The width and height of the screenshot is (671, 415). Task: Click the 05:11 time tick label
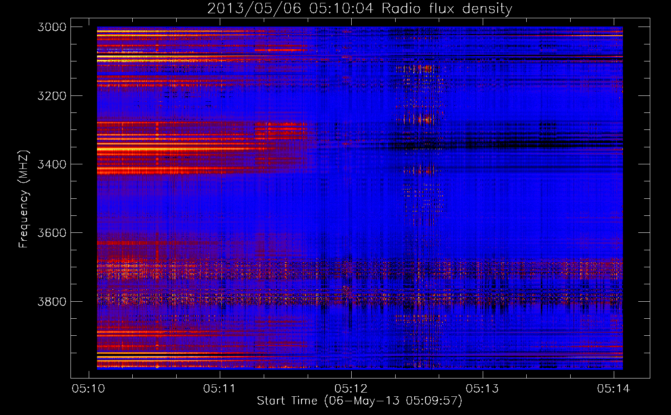pos(219,388)
